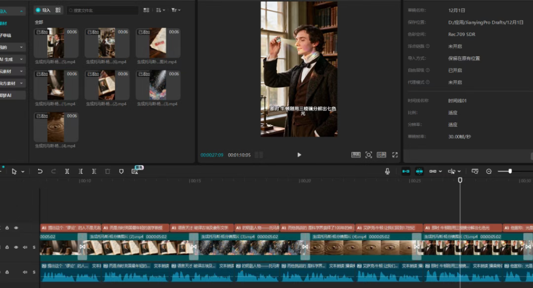Click the split clip tool icon
The width and height of the screenshot is (533, 288).
(x=67, y=171)
